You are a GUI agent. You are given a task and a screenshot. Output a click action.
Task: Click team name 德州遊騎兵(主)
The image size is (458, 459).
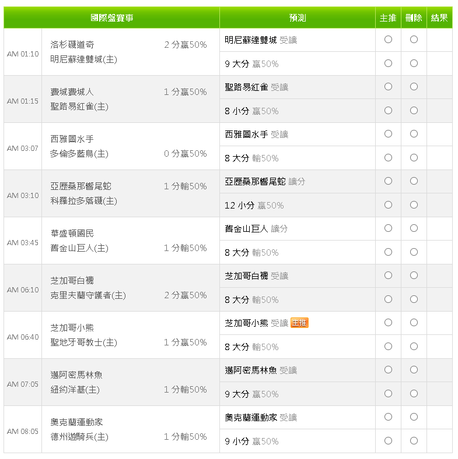[x=79, y=436]
